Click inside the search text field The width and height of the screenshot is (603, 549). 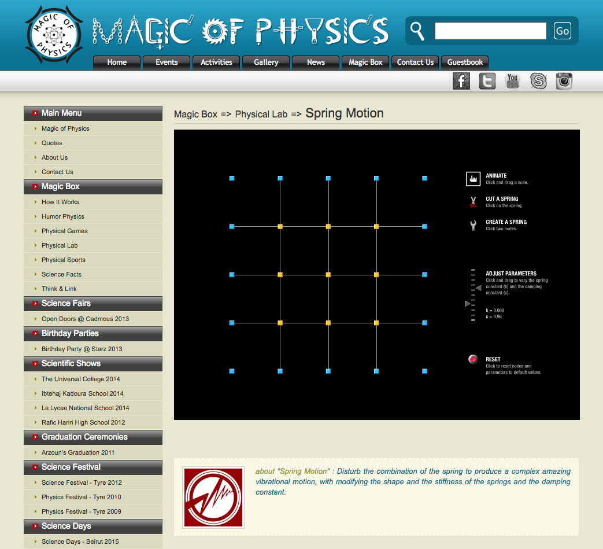click(x=490, y=31)
